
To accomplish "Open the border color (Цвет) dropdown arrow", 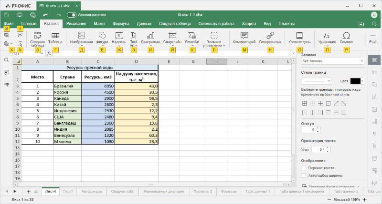I will [x=362, y=81].
